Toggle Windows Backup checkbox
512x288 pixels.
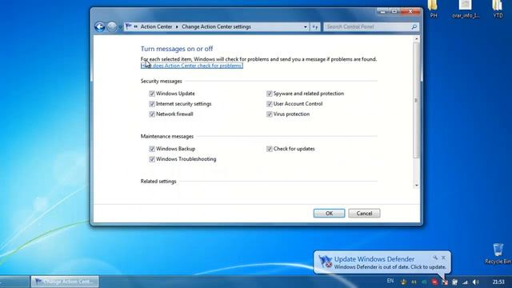(152, 149)
